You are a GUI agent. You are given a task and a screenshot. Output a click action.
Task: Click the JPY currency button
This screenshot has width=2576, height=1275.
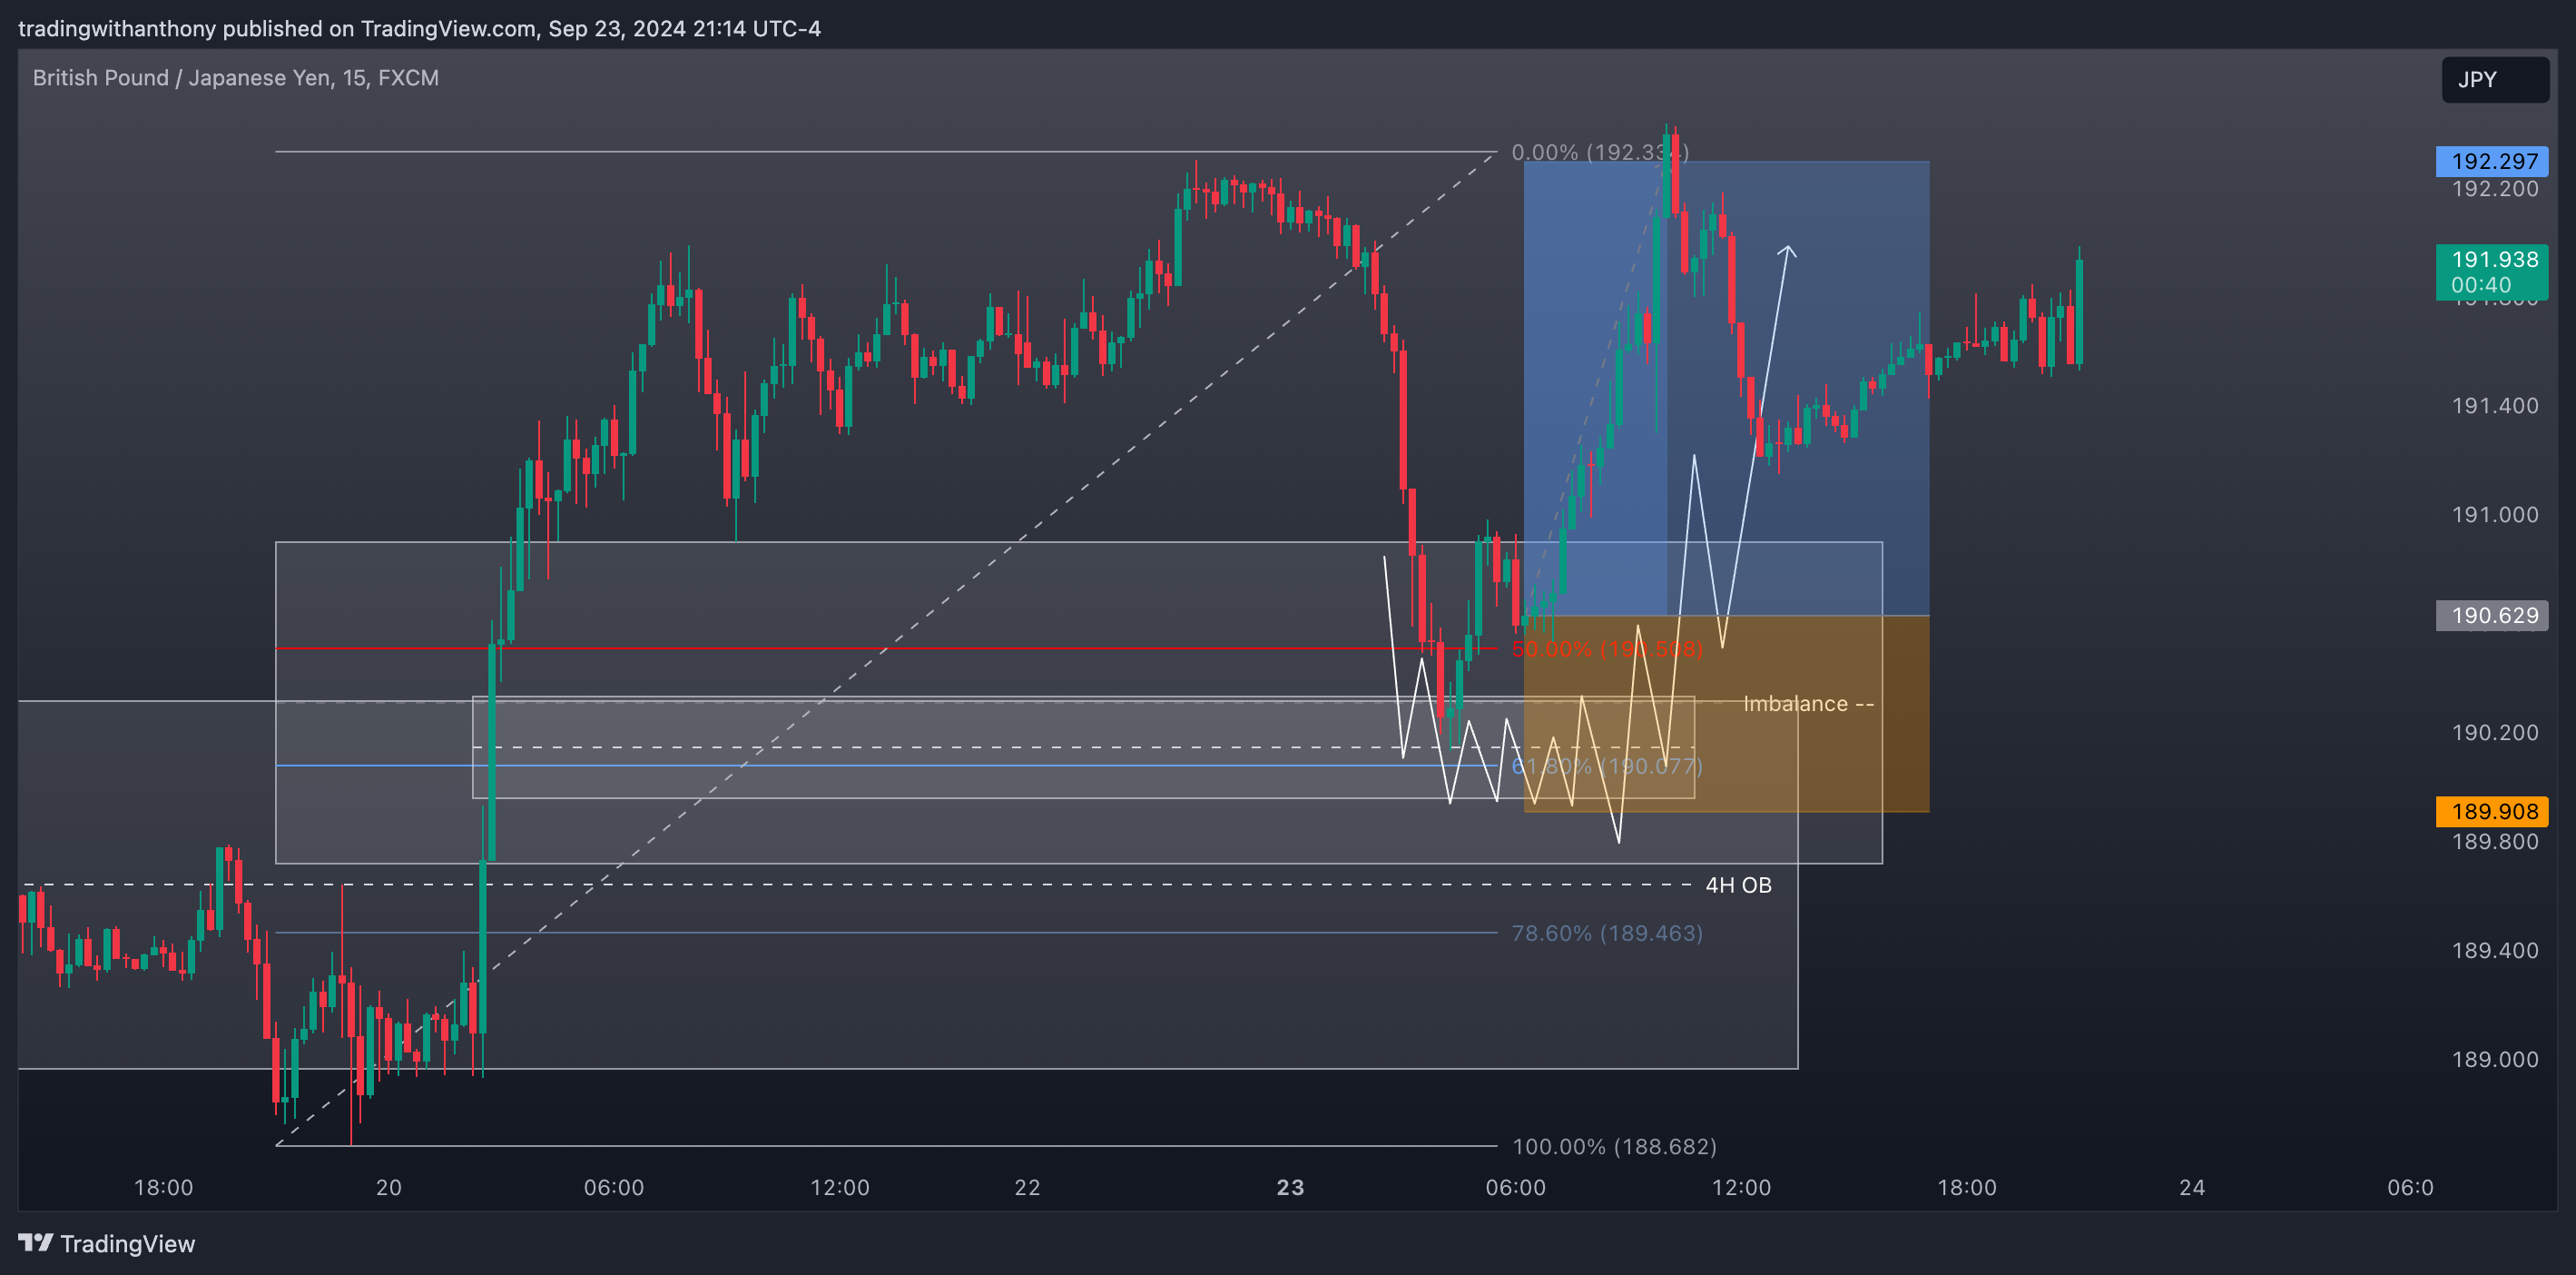(2494, 80)
